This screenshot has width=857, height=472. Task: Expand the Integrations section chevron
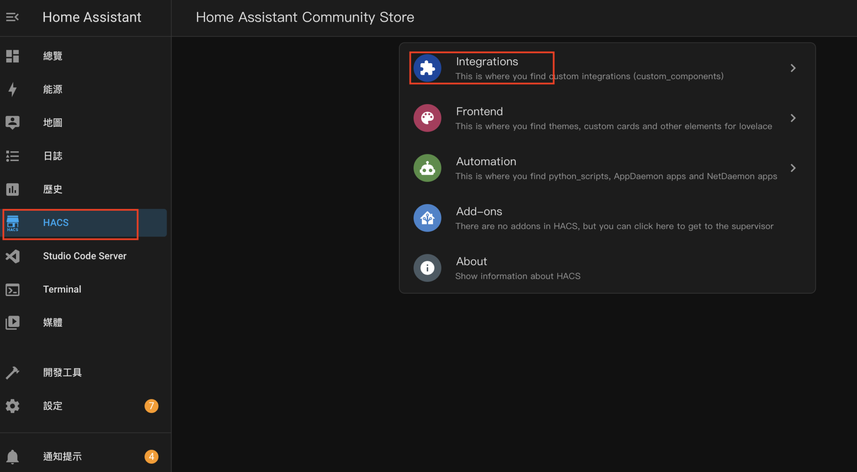(x=793, y=68)
